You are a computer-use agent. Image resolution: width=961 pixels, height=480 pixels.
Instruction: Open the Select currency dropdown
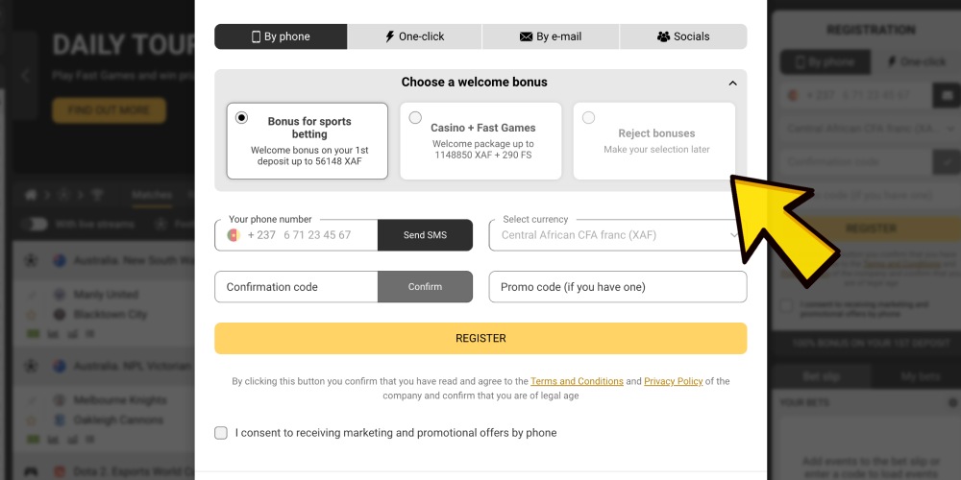pyautogui.click(x=618, y=235)
